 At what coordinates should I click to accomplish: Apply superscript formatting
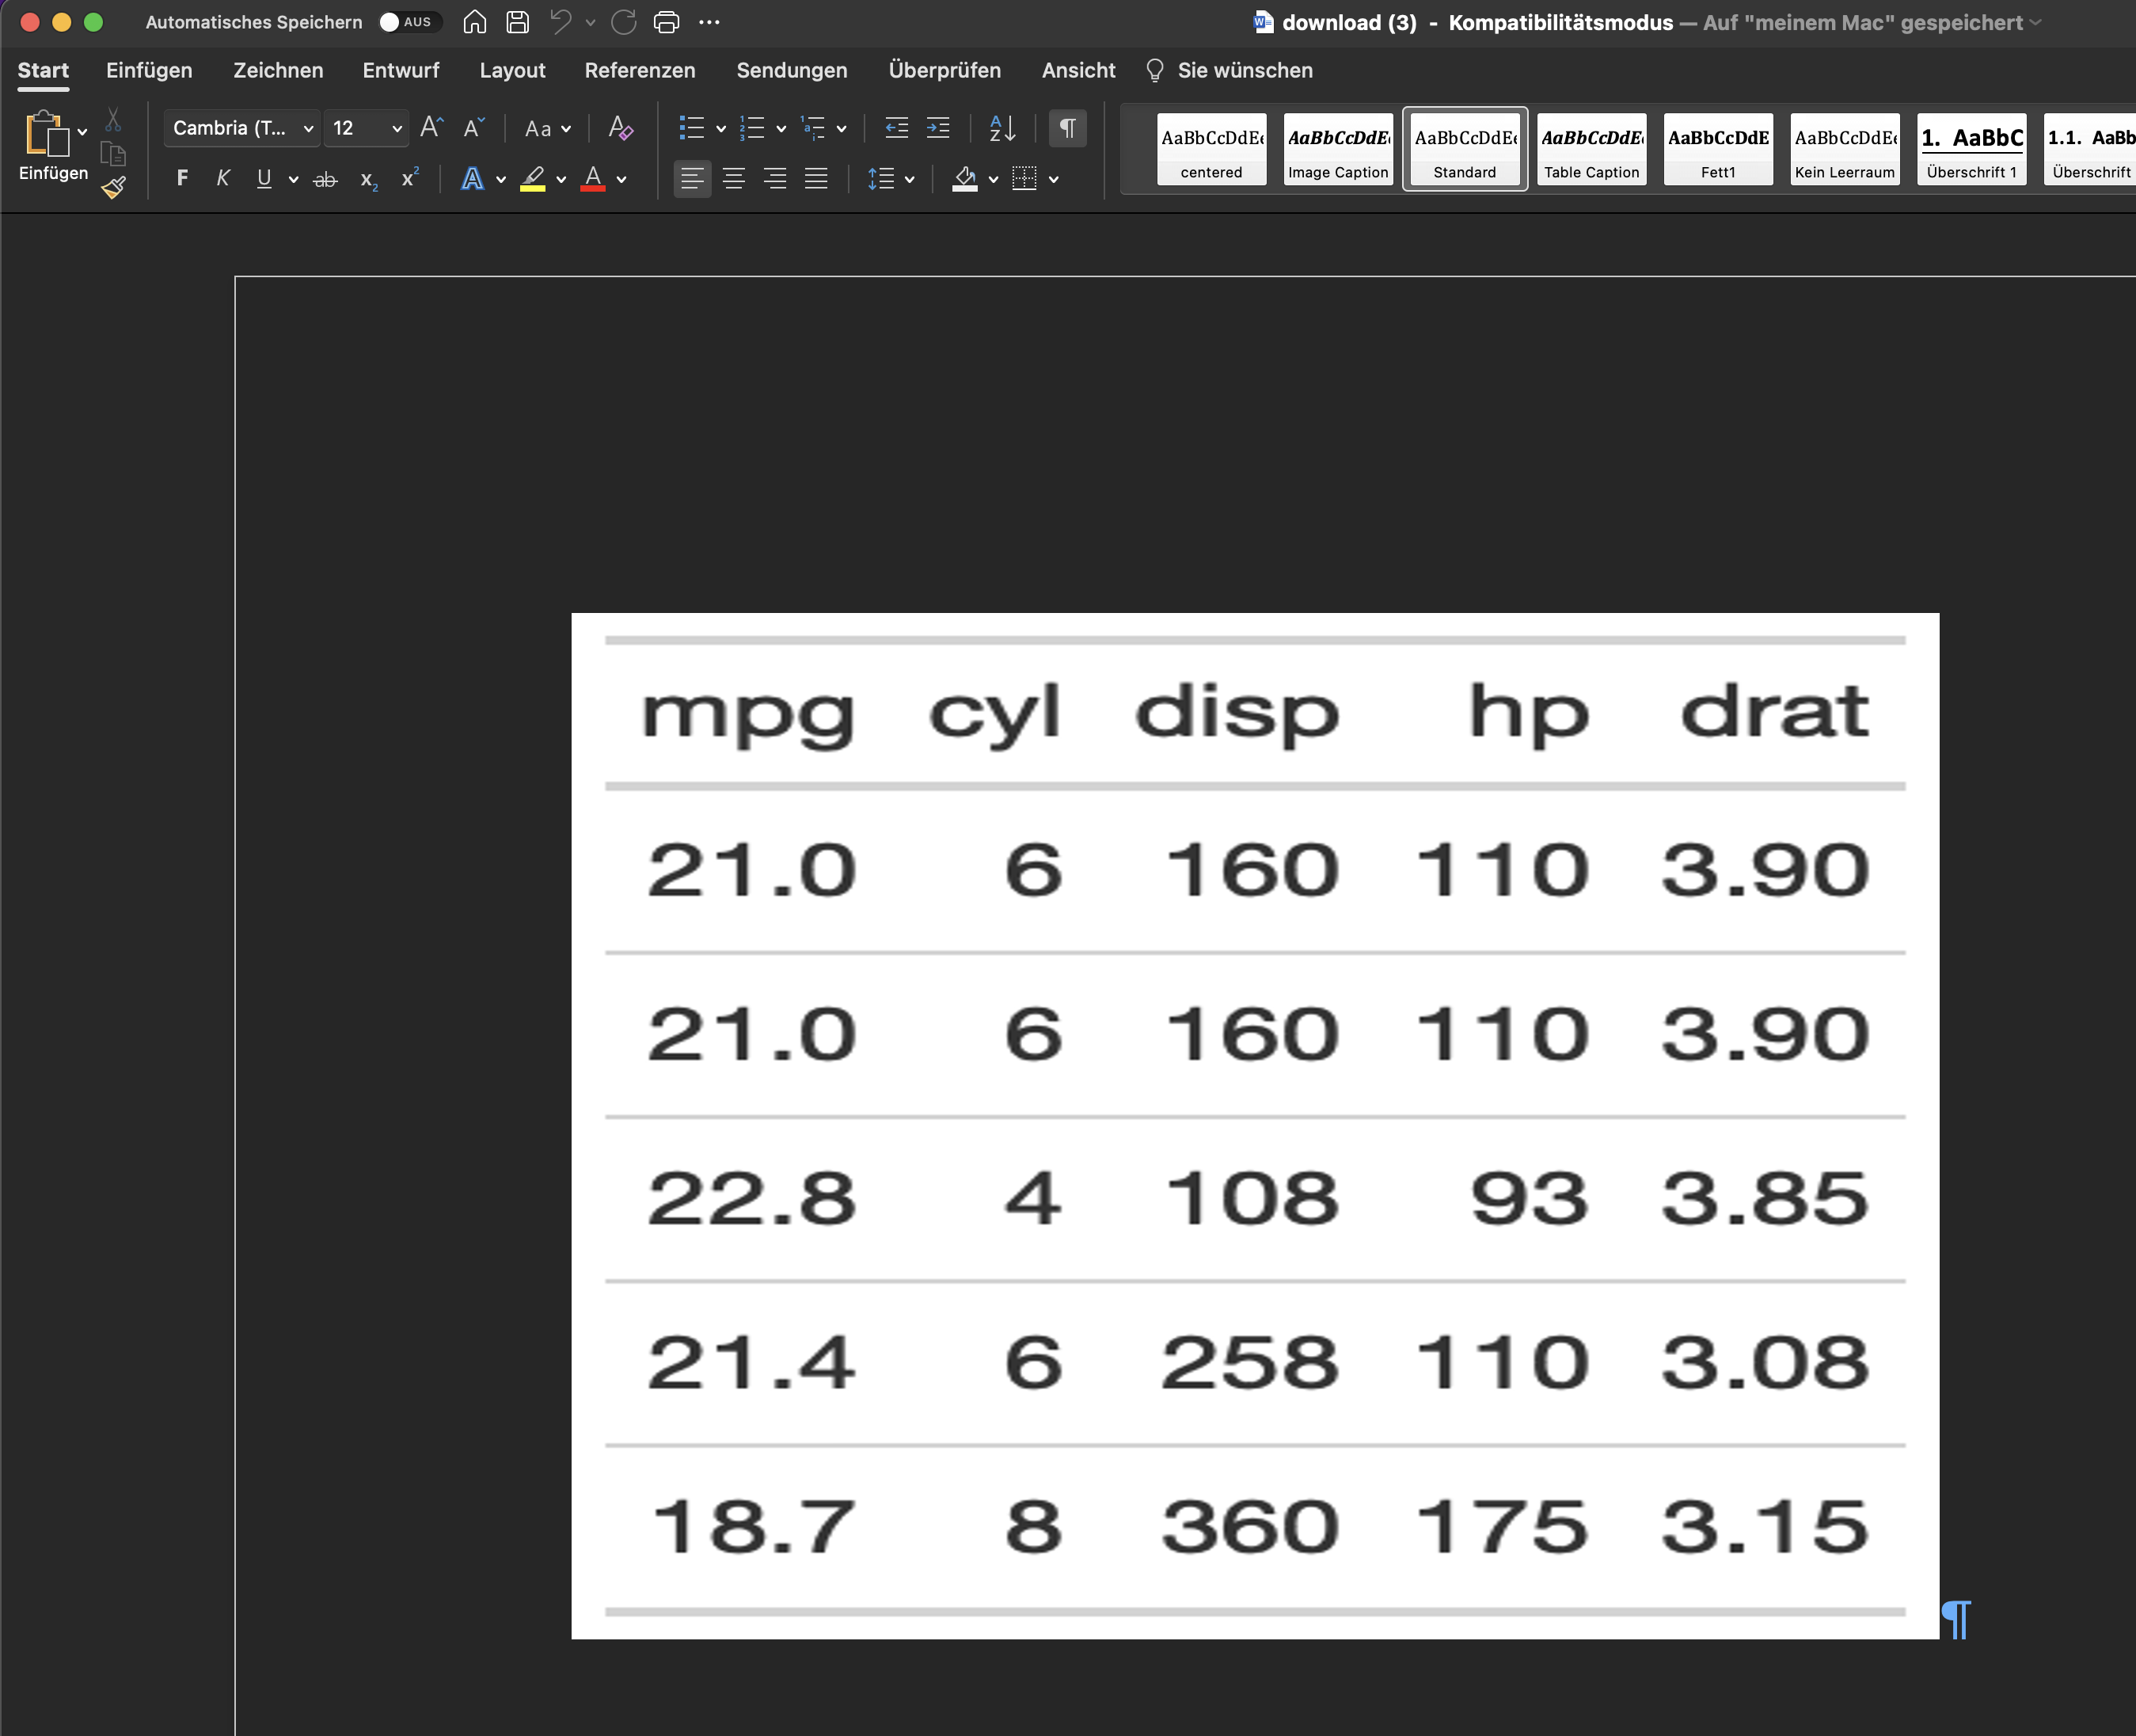coord(410,178)
